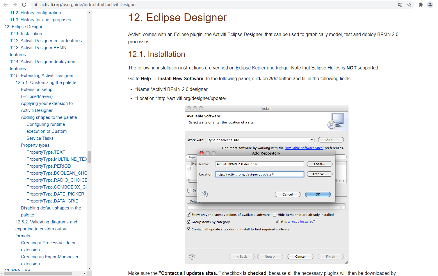Screen dimensions: 438x276
Task: Select the PropertyType.DATA_GRID entry
Action: tap(52, 201)
